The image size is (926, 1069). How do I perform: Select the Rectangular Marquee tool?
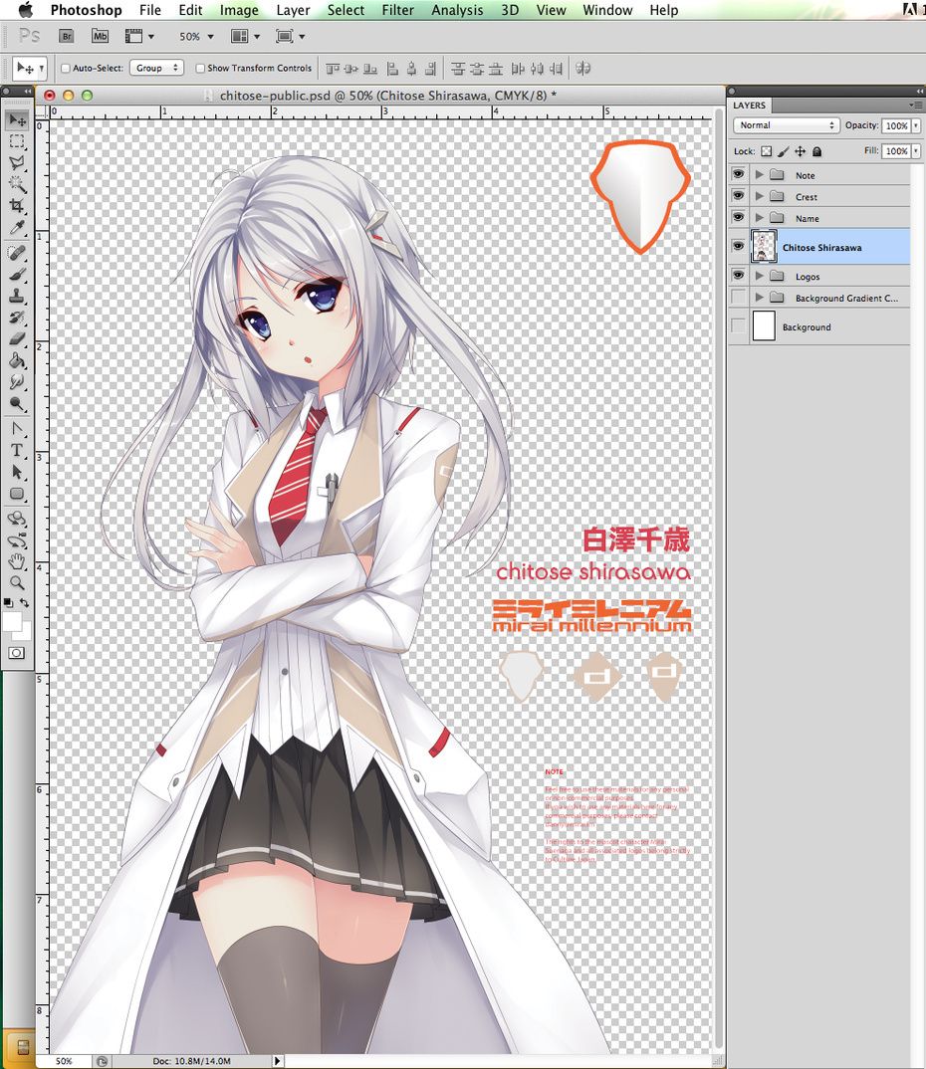point(17,141)
